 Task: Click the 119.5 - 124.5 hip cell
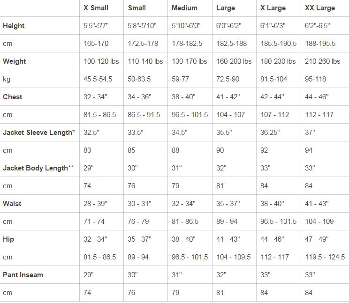pos(325,257)
